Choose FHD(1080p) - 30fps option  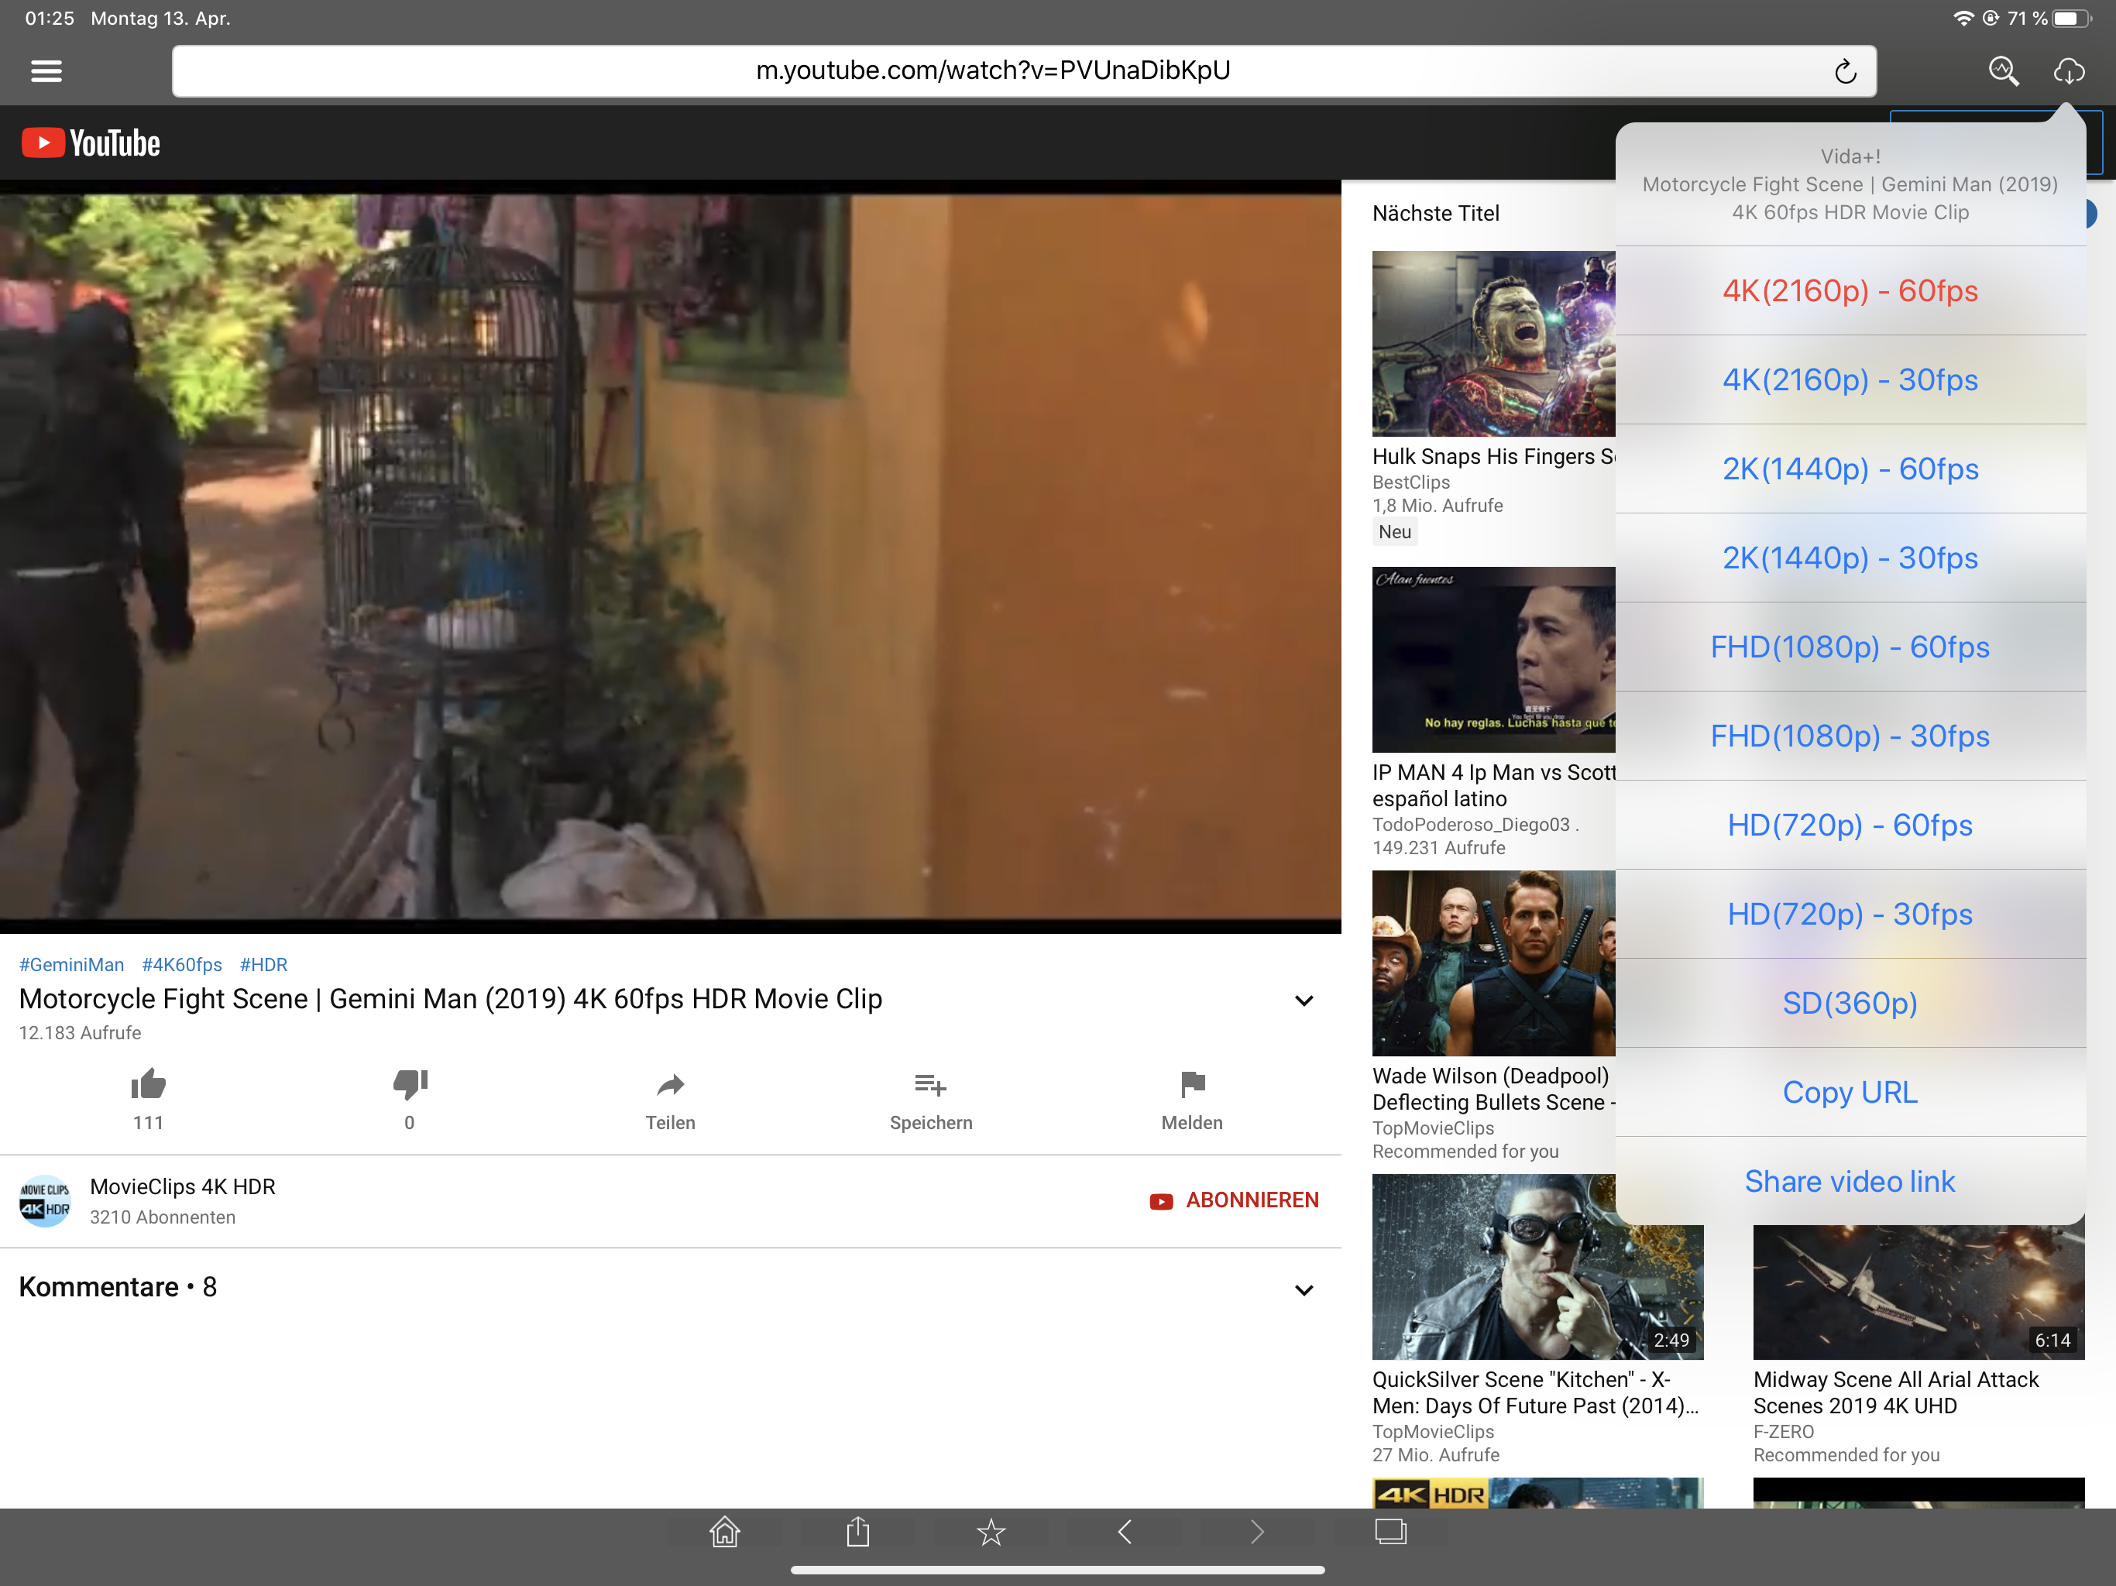pos(1849,736)
